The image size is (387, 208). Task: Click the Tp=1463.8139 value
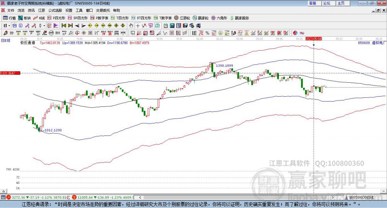(50, 43)
